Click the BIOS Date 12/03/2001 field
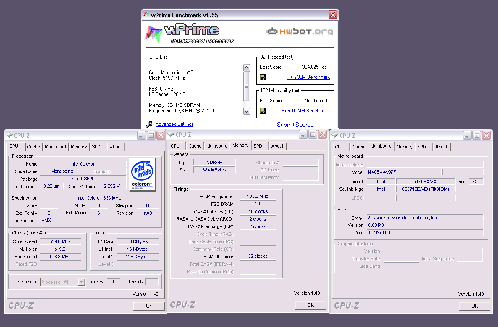Image resolution: width=498 pixels, height=327 pixels. coord(425,233)
